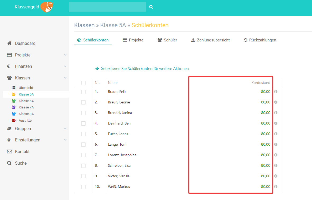Click the list icon beside Übersicht
312x200 pixels.
click(x=13, y=88)
